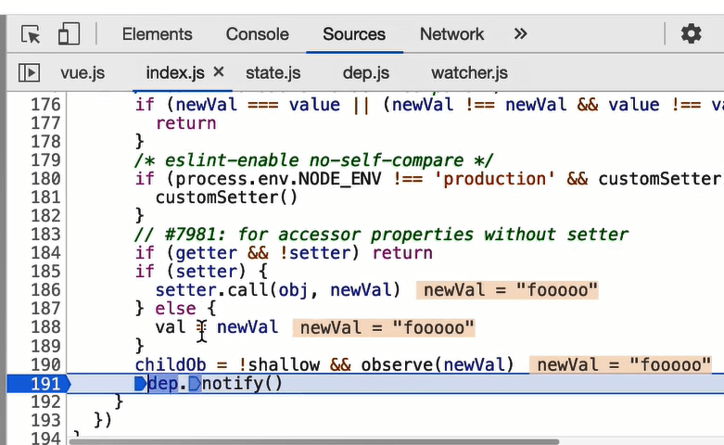Set a breakpoint on line 186
Viewport: 724px width, 445px height.
tap(45, 290)
